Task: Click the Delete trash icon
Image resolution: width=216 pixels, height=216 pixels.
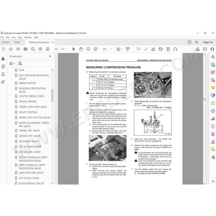Action: 168,49
